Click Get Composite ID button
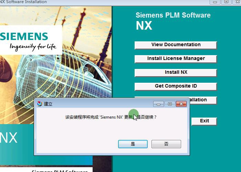Image resolution: width=241 pixels, height=172 pixels. pos(176,87)
